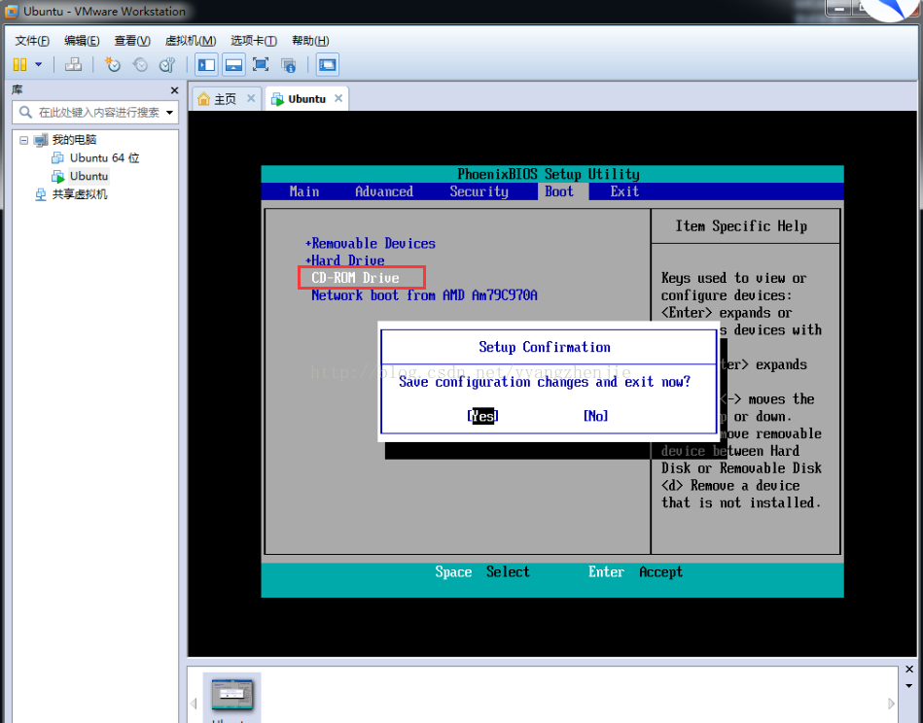Select the Exit BIOS menu tab
Screen dimensions: 923x723
(624, 191)
